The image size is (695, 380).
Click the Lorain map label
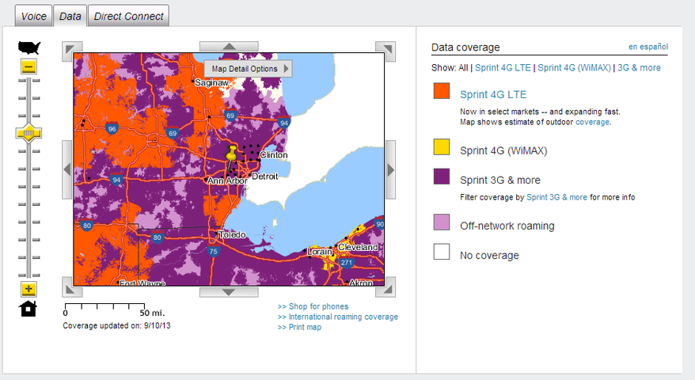coord(320,252)
